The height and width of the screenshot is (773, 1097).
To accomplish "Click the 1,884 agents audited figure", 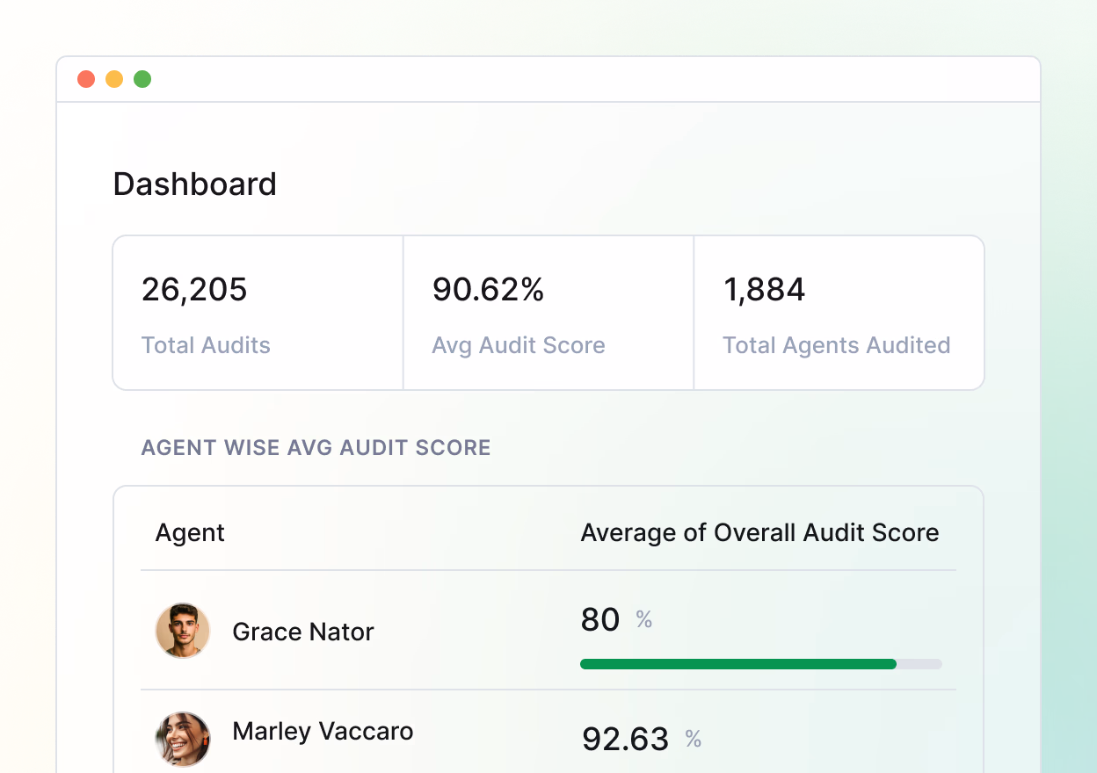I will click(764, 289).
